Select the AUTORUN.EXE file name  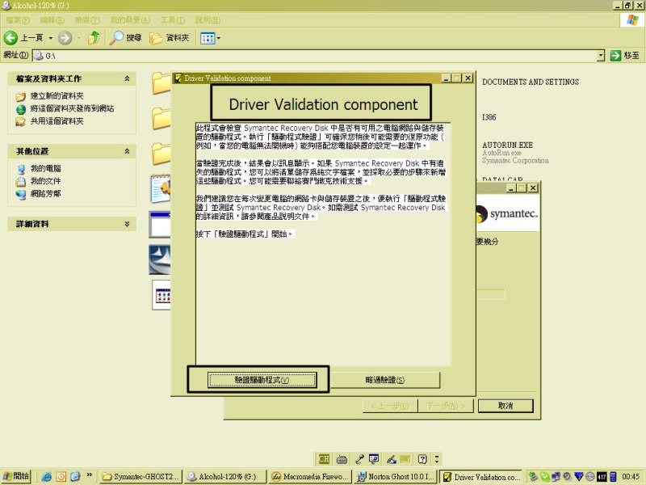click(x=507, y=145)
